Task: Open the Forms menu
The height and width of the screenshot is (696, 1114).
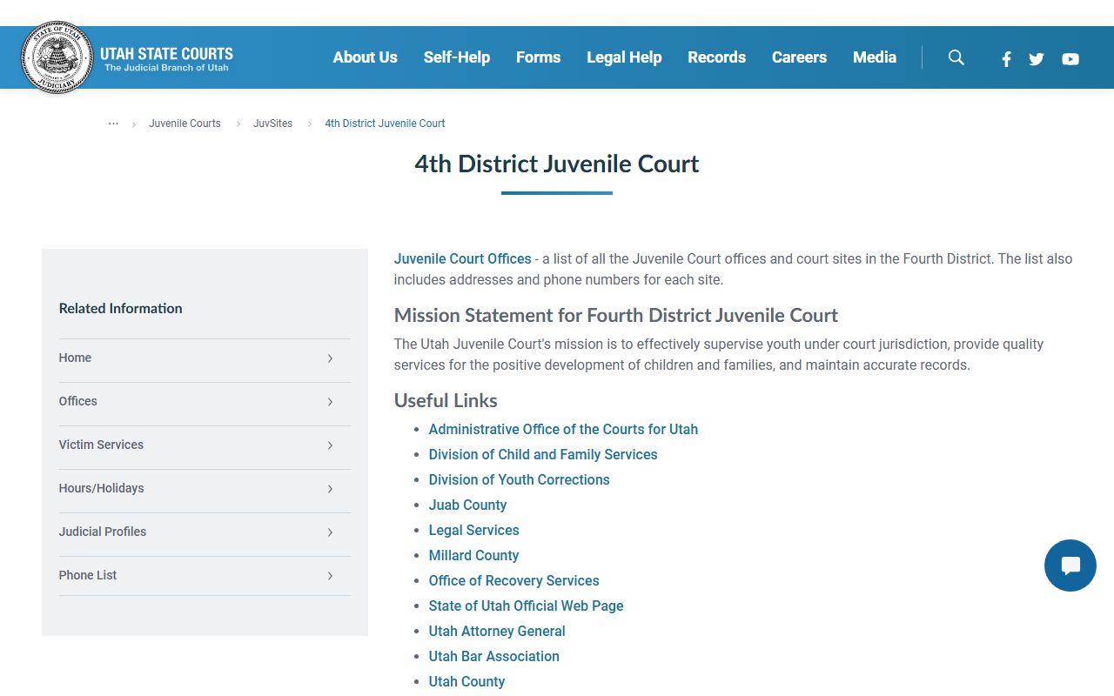Action: pyautogui.click(x=539, y=57)
